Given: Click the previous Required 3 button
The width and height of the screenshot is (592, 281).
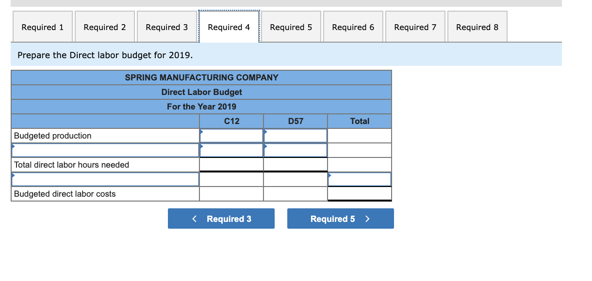Looking at the screenshot, I should click(x=221, y=219).
